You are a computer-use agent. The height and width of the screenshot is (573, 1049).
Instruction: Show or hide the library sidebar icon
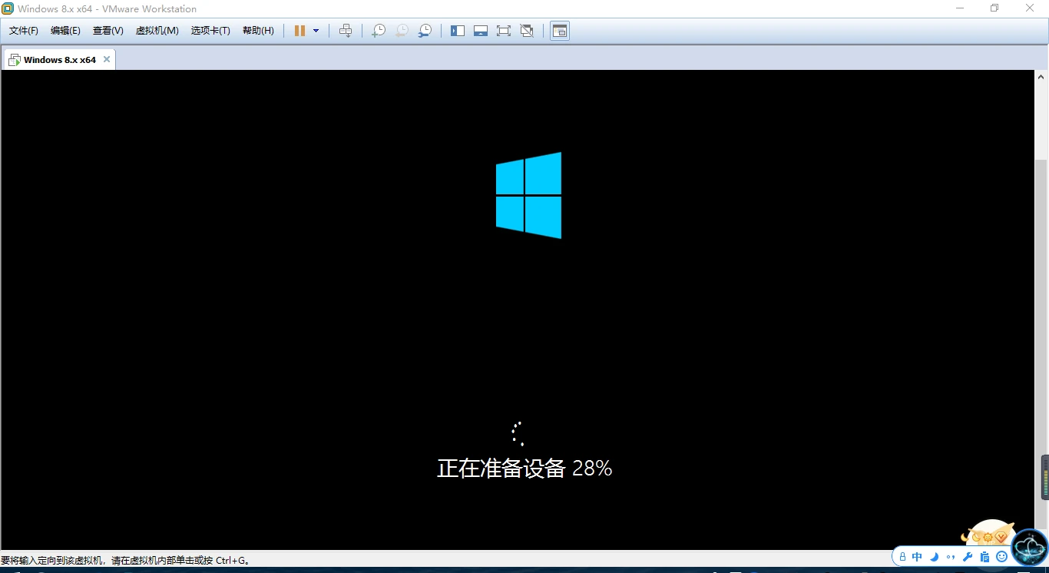tap(458, 31)
